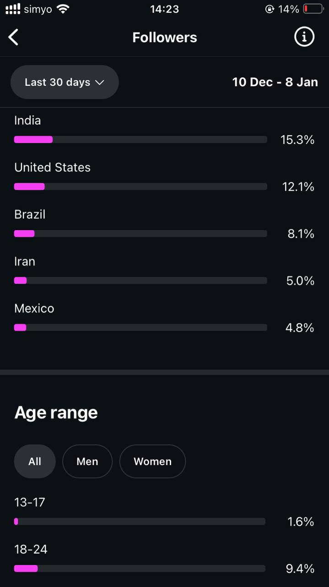Switch to the Women age filter
The width and height of the screenshot is (329, 587).
[x=152, y=461]
